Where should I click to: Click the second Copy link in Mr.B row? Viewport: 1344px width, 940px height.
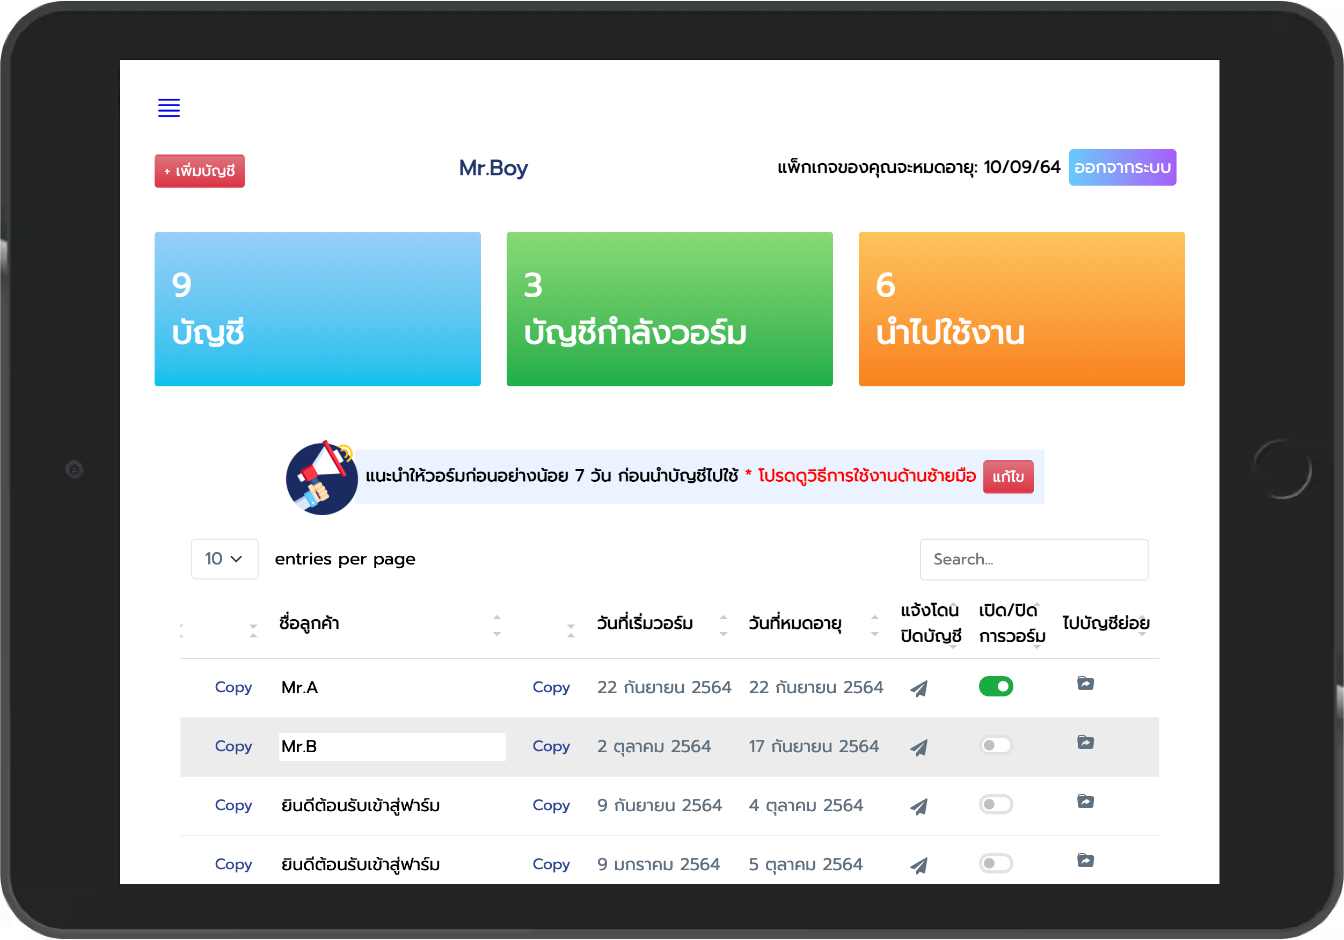coord(551,746)
